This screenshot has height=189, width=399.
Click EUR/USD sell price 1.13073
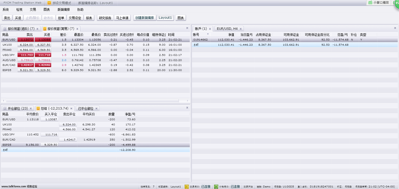pyautogui.click(x=26, y=39)
